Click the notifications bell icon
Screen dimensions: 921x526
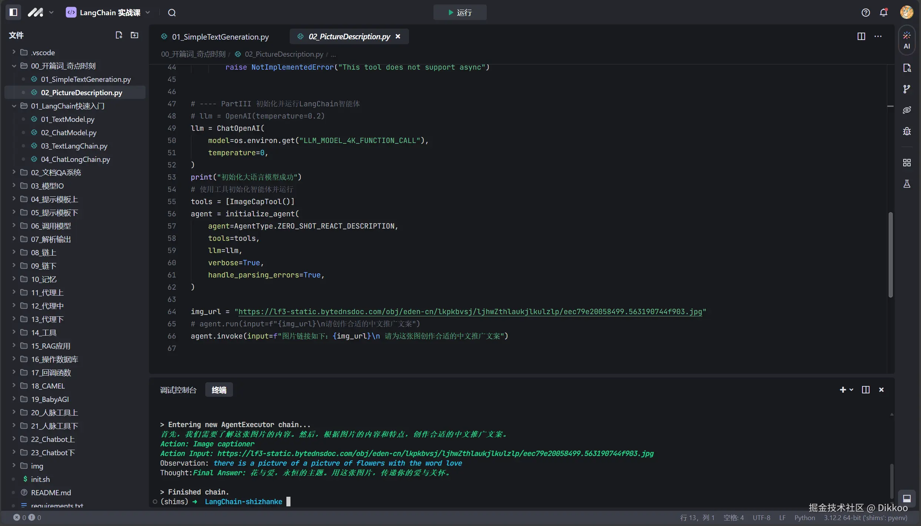tap(884, 13)
